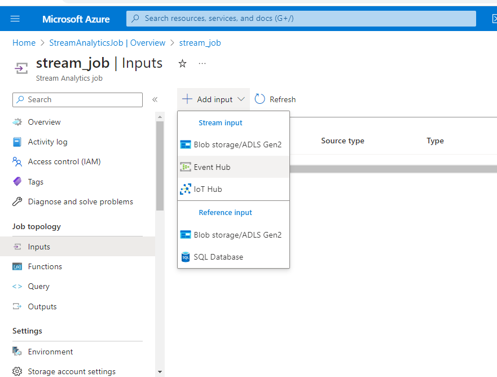Collapse the sidebar with the double chevron

click(x=155, y=99)
